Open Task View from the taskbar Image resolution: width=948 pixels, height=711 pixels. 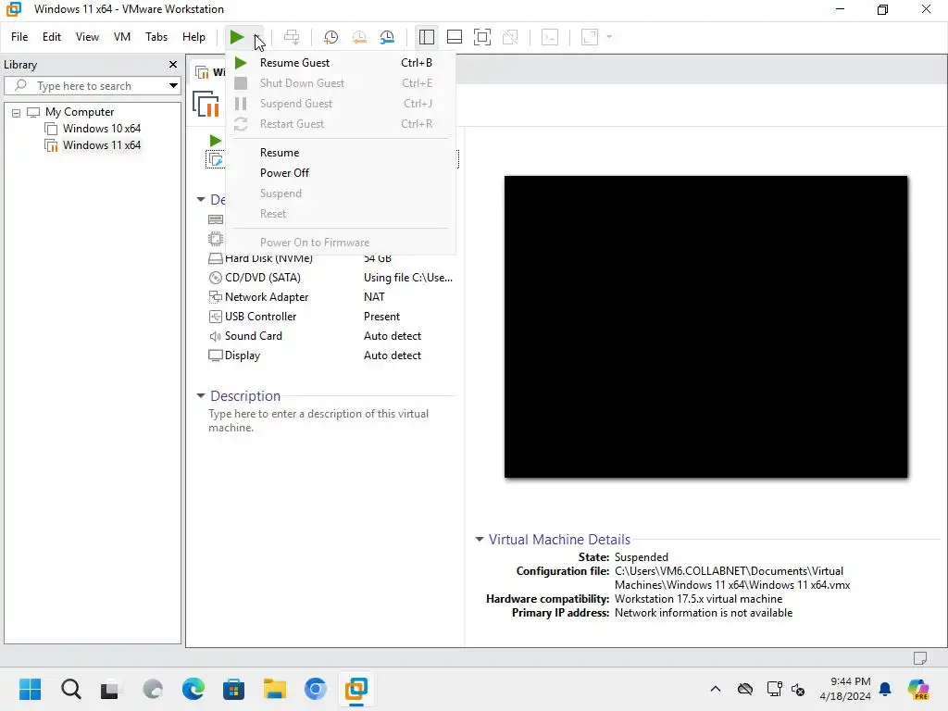pos(110,689)
